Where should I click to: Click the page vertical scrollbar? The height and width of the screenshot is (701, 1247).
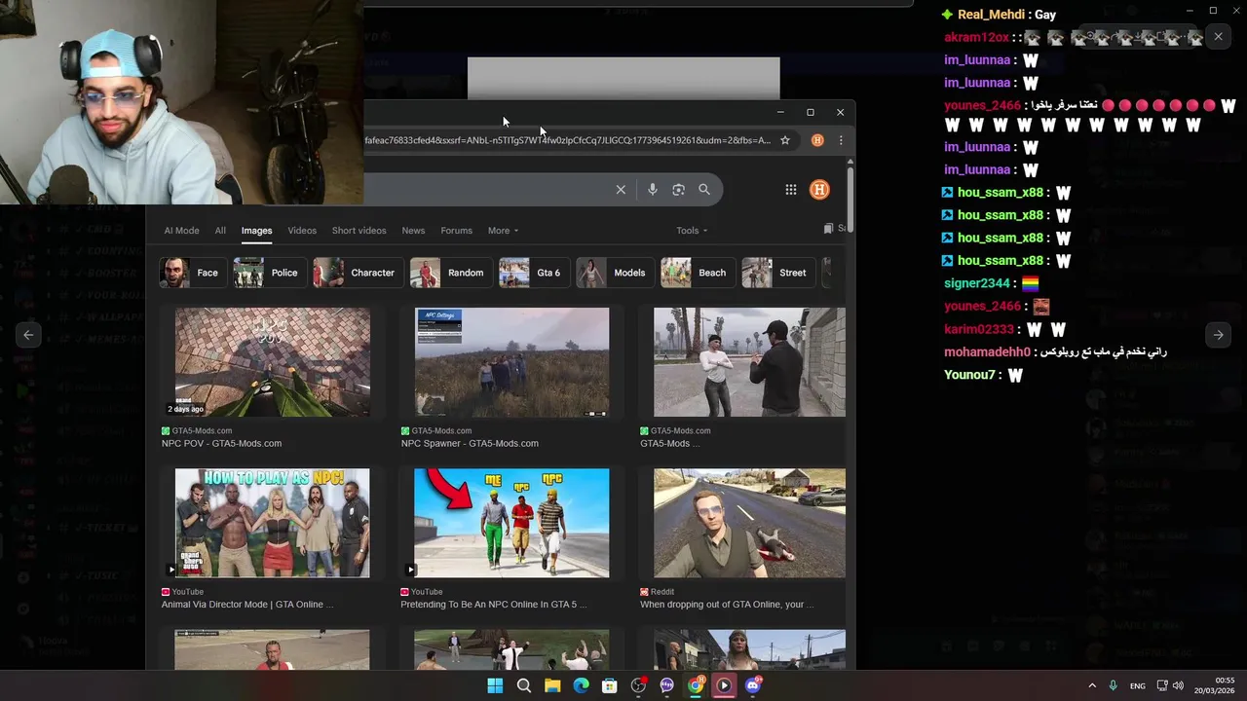tap(850, 200)
